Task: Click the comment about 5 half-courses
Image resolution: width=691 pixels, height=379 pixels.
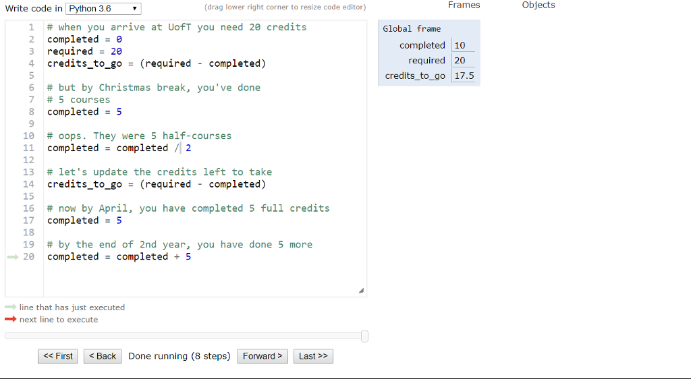Action: pyautogui.click(x=139, y=136)
